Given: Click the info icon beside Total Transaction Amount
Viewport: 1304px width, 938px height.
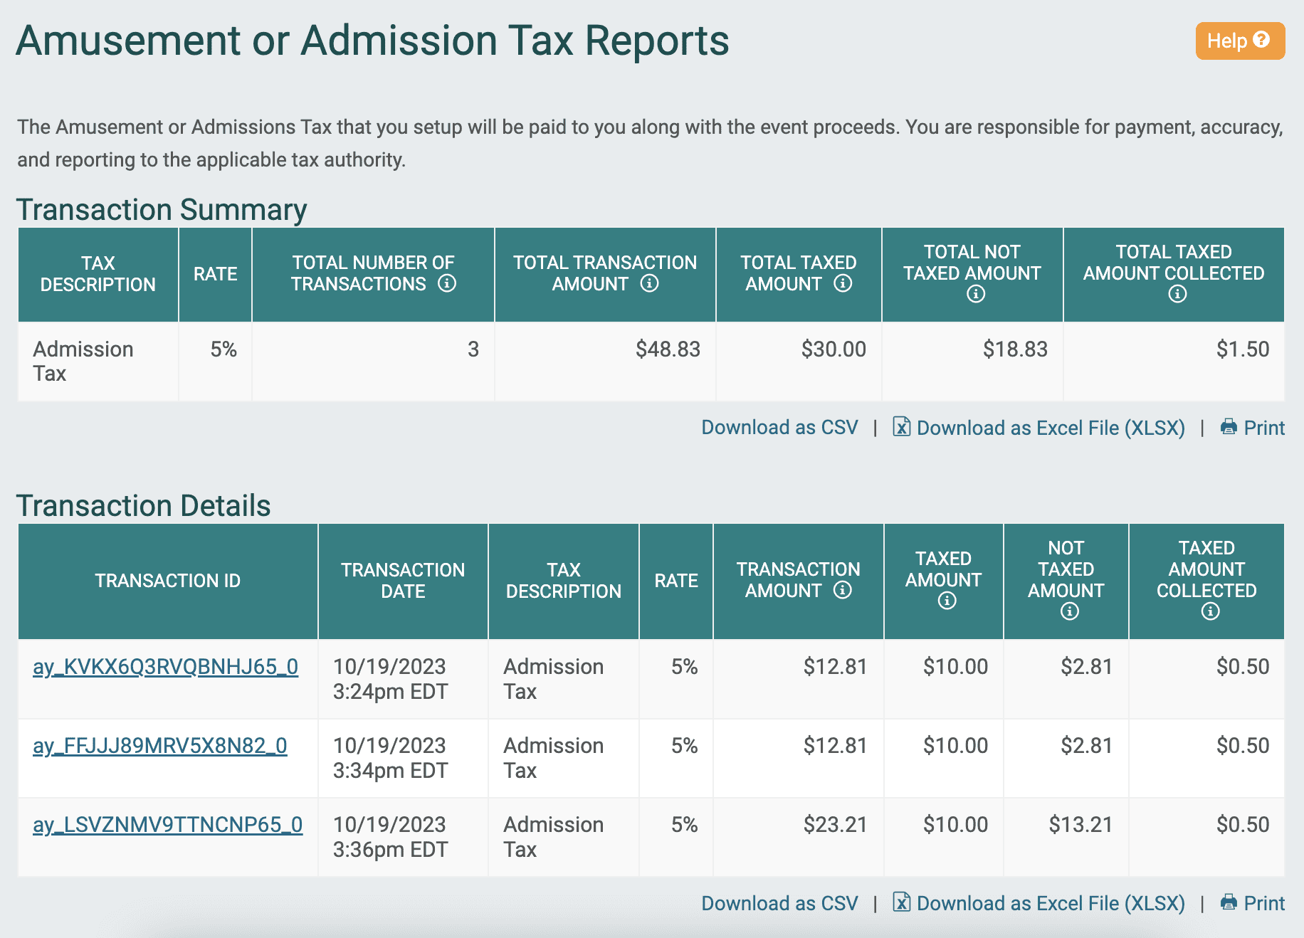Looking at the screenshot, I should [x=648, y=283].
